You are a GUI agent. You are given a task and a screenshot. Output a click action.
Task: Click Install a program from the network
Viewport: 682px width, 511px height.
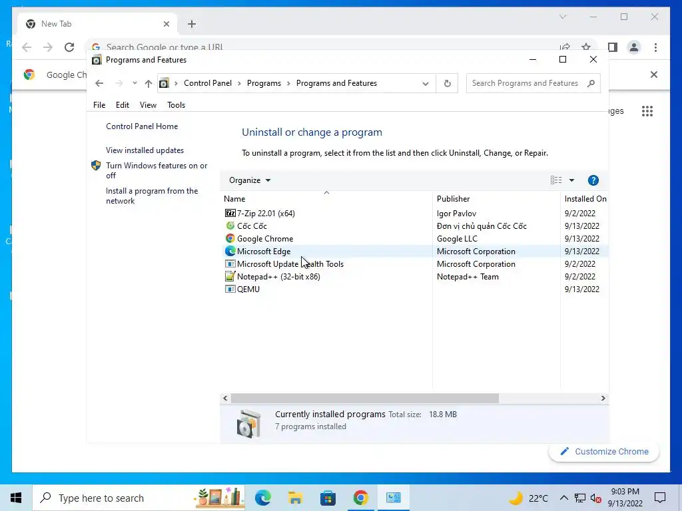coord(152,196)
